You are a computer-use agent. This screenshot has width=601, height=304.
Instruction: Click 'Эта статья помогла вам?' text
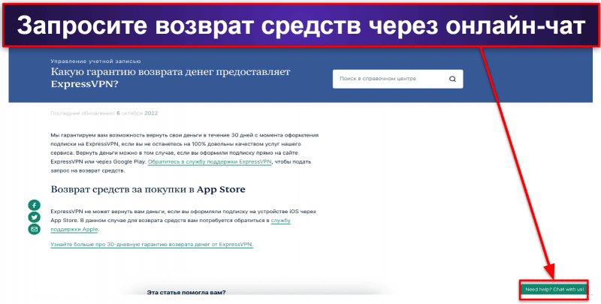click(x=186, y=293)
